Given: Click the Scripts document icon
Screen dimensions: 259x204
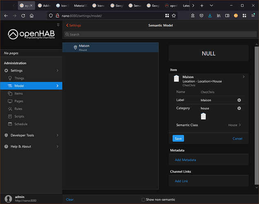Looking at the screenshot, I should [x=10, y=116].
